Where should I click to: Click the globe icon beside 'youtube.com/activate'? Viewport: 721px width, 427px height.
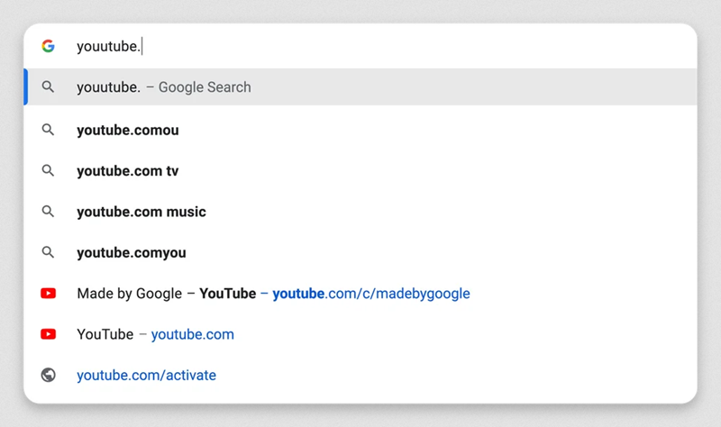(49, 375)
